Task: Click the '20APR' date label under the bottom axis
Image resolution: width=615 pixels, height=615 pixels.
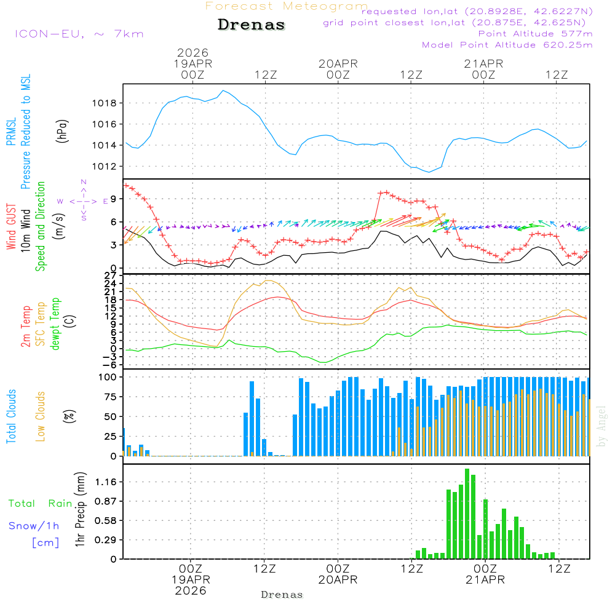Action: click(338, 579)
